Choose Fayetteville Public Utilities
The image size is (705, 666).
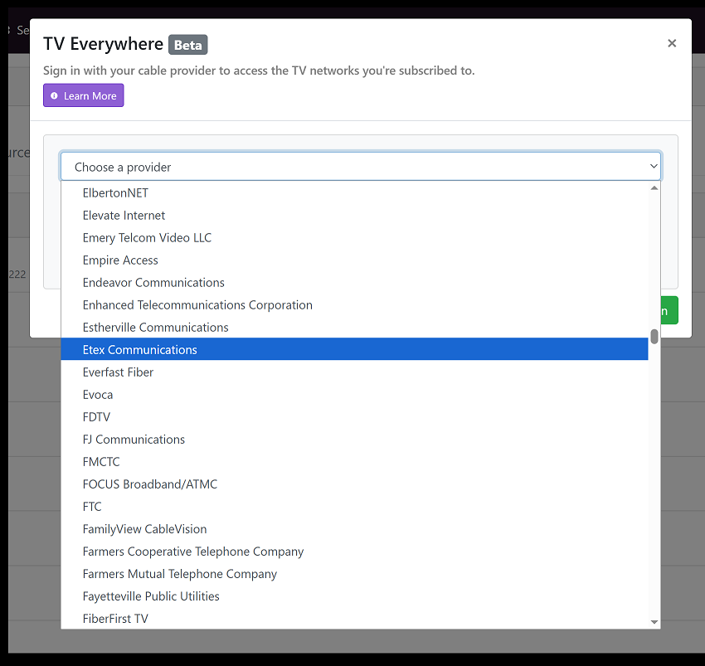pos(151,596)
